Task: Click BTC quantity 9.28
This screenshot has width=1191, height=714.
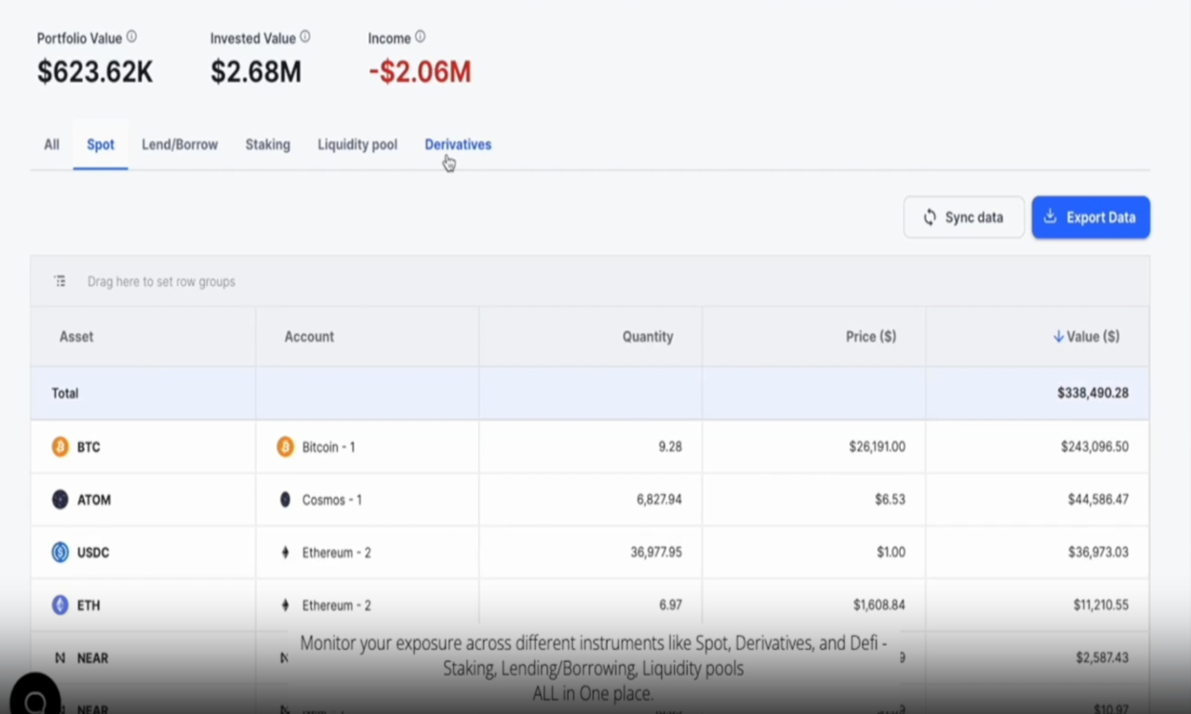Action: coord(670,447)
